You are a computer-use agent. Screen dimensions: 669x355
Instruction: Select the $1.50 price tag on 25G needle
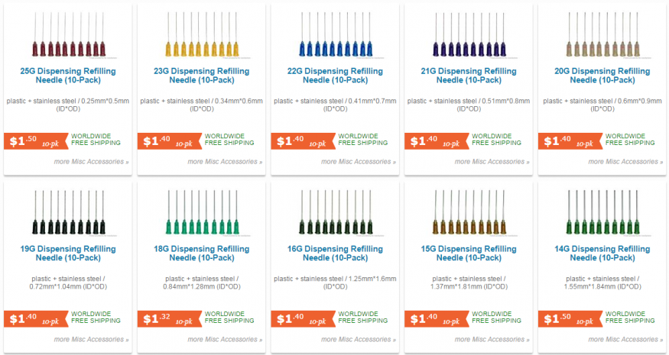point(36,141)
